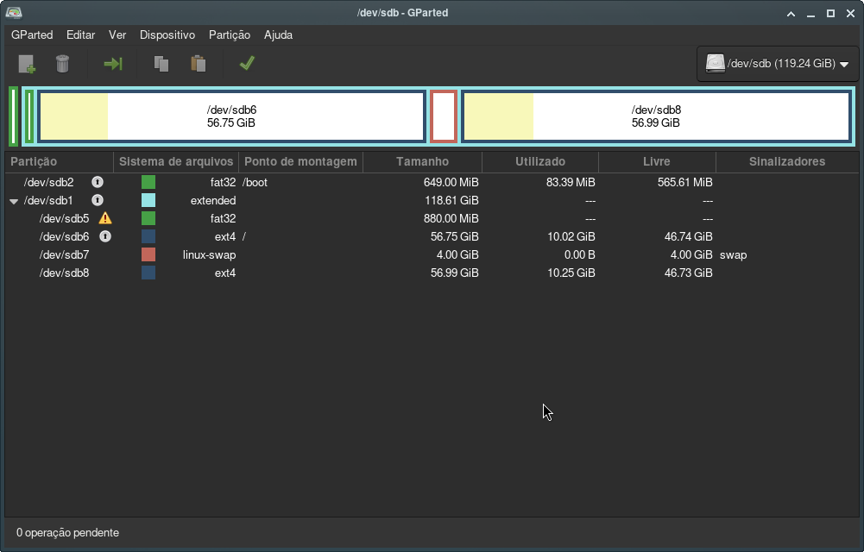Click the cyan extended swatch for /dev/sdb1
The height and width of the screenshot is (552, 864).
point(148,200)
